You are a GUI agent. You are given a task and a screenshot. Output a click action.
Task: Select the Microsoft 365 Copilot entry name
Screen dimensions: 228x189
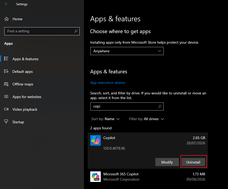(121, 174)
